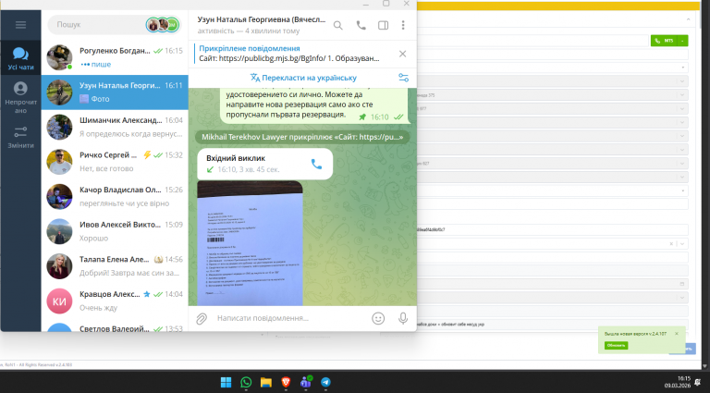Open the taskbar clock showing 16:15
Screen dimensions: 710x393
coord(678,382)
